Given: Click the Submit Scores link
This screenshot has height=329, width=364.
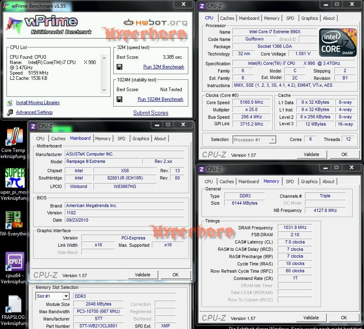Looking at the screenshot, I should click(x=151, y=113).
